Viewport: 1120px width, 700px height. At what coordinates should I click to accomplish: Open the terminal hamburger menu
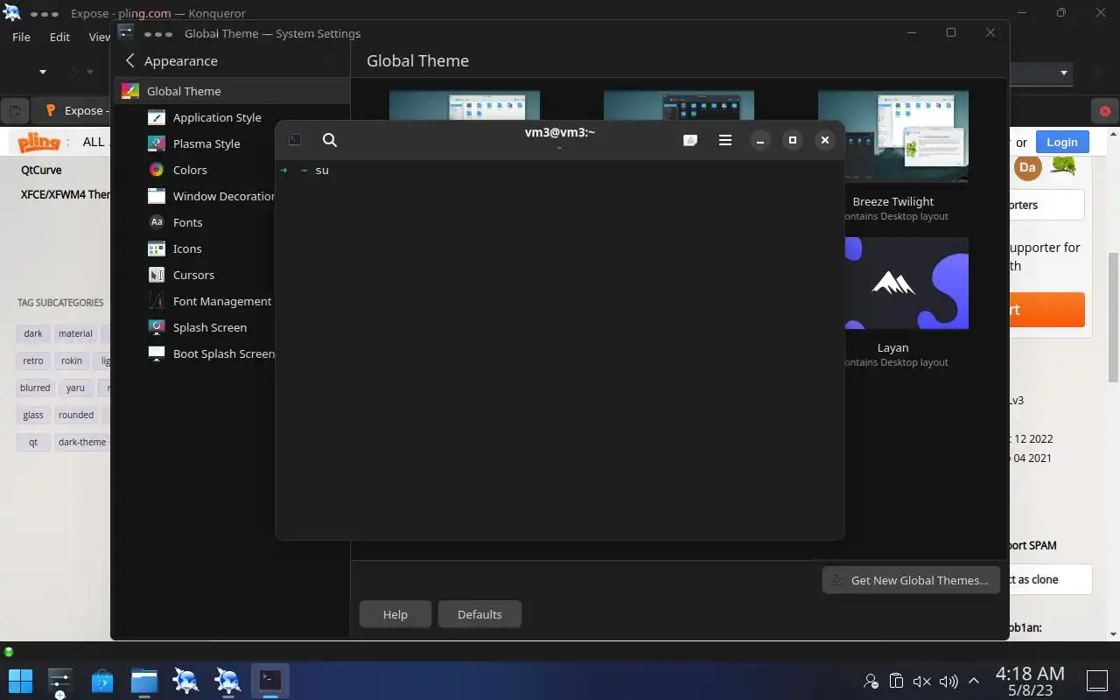pos(725,140)
